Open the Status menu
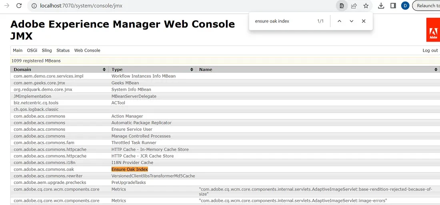 [63, 50]
